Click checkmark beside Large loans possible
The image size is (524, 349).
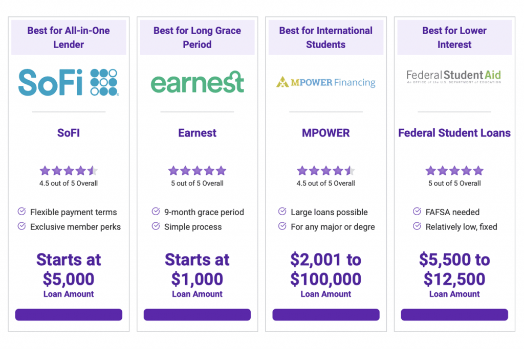tap(282, 211)
